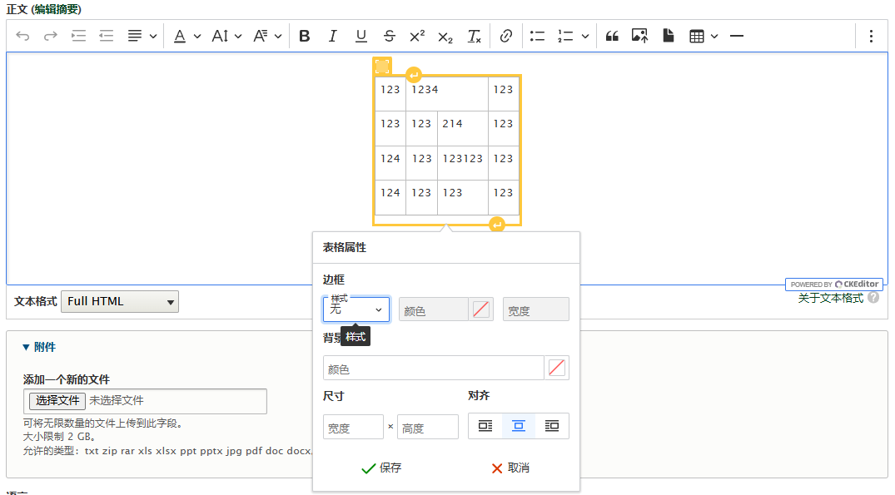Screen dimensions: 895x495
Task: Collapse the 附件 section
Action: tap(39, 347)
